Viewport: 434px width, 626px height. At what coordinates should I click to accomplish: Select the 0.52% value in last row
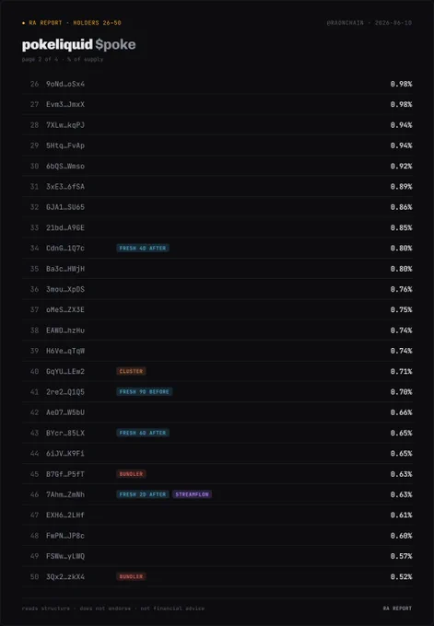[401, 576]
